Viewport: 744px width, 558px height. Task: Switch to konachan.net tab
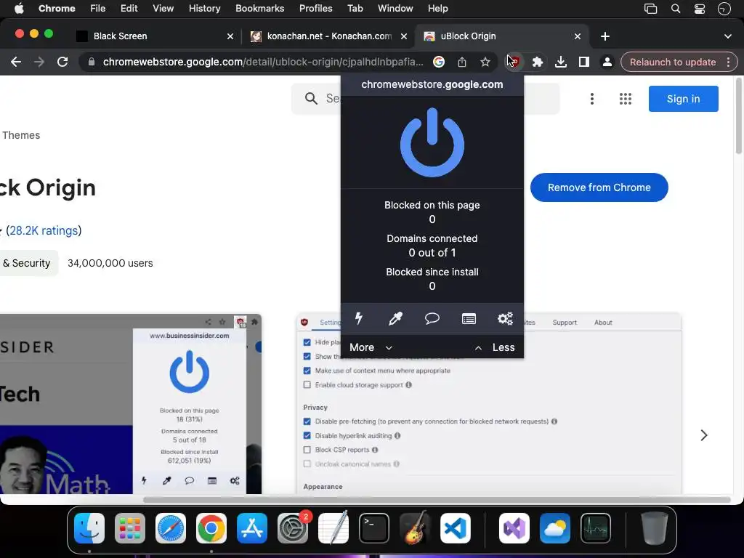pos(329,36)
